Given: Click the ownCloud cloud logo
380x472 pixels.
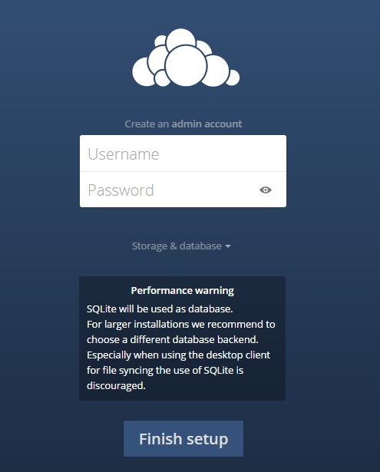Looking at the screenshot, I should coord(186,58).
